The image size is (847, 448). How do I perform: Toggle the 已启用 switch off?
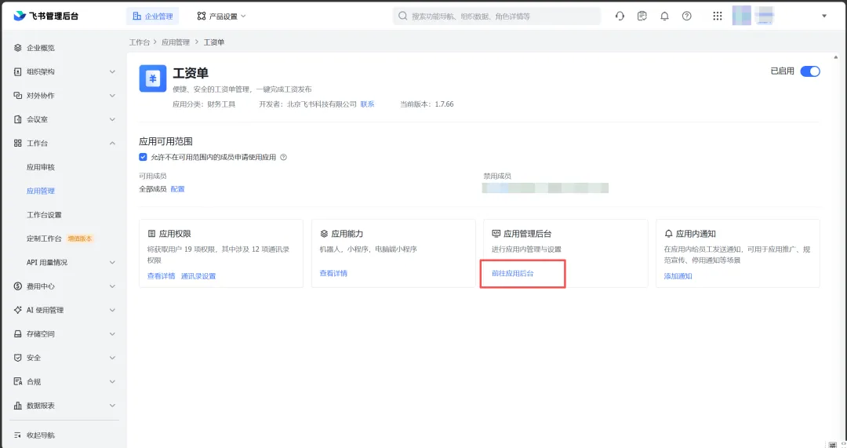[x=810, y=71]
